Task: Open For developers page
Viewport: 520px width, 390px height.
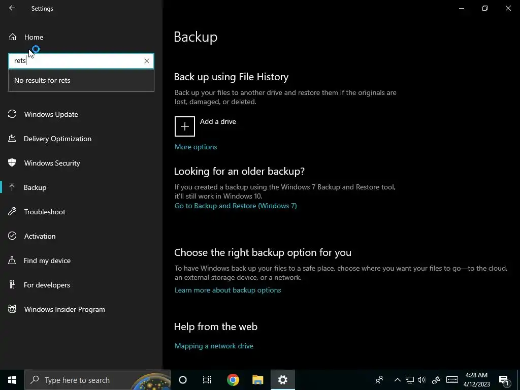Action: pos(81,285)
